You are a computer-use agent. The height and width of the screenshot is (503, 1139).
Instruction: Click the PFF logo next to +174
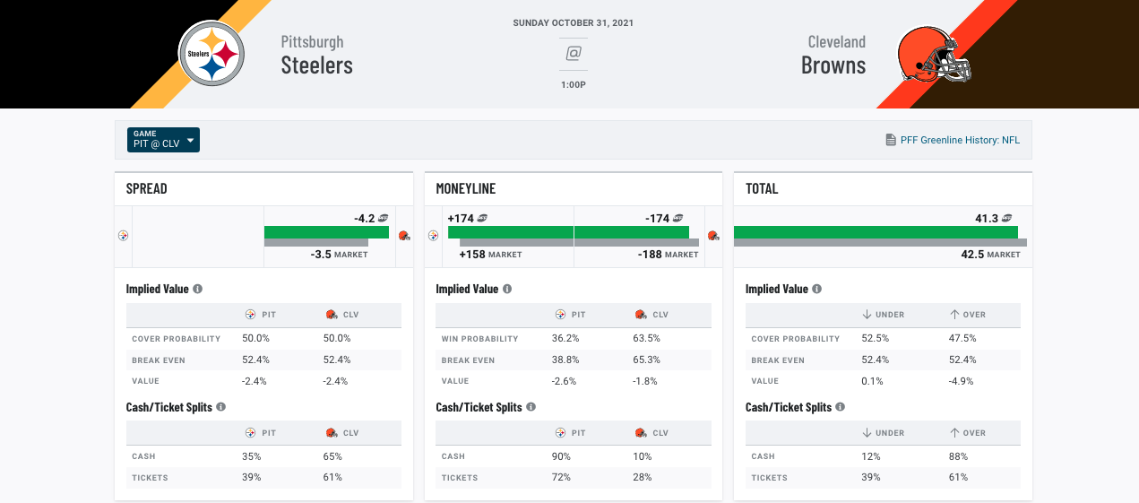482,218
